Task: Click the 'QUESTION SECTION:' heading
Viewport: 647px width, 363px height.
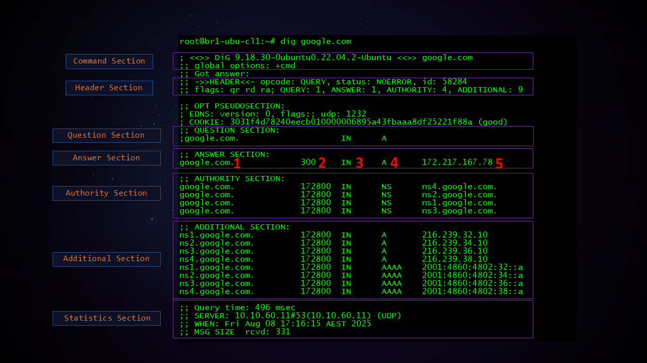Action: click(230, 130)
